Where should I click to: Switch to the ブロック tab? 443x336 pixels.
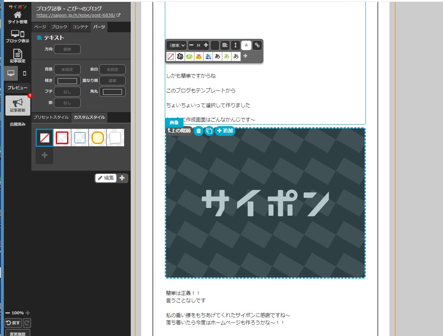coord(59,27)
